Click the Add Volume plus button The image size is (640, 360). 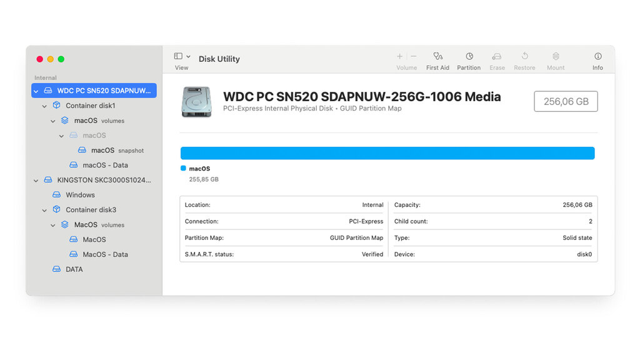click(399, 56)
